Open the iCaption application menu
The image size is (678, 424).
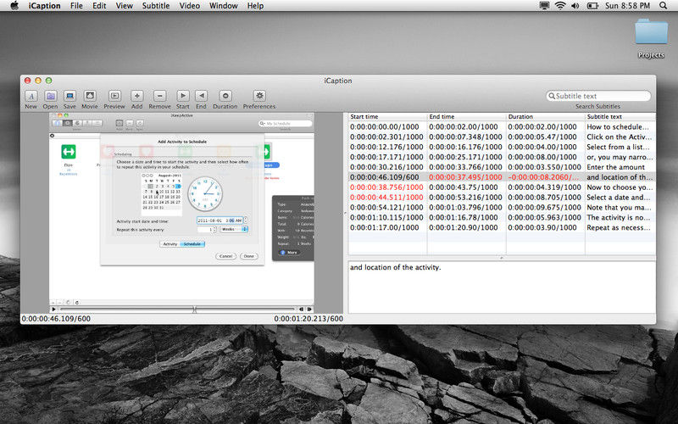click(45, 6)
